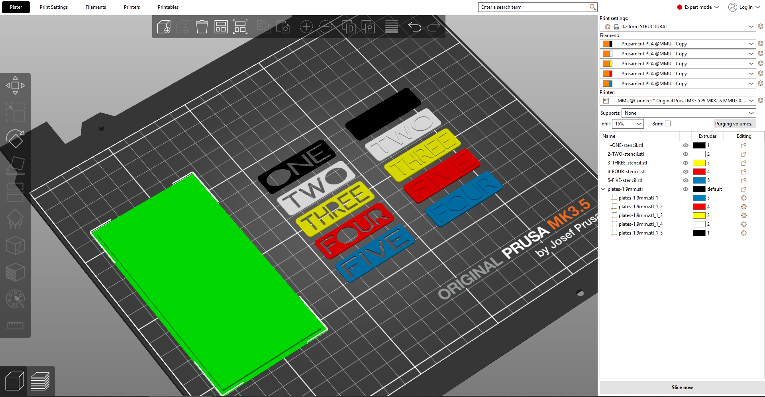The image size is (765, 397).
Task: Open the multimaterial painting tool
Action: (15, 299)
